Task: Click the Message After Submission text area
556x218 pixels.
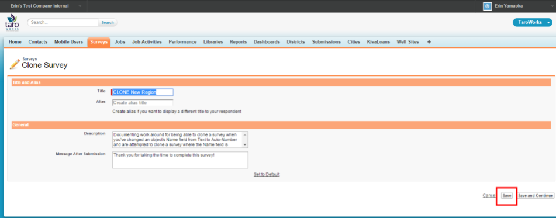Action: (180, 160)
